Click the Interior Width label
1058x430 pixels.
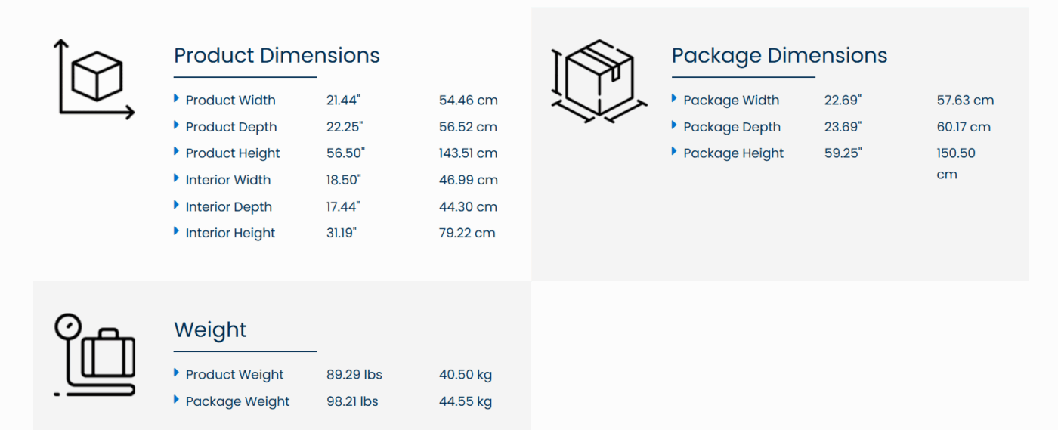pyautogui.click(x=228, y=180)
